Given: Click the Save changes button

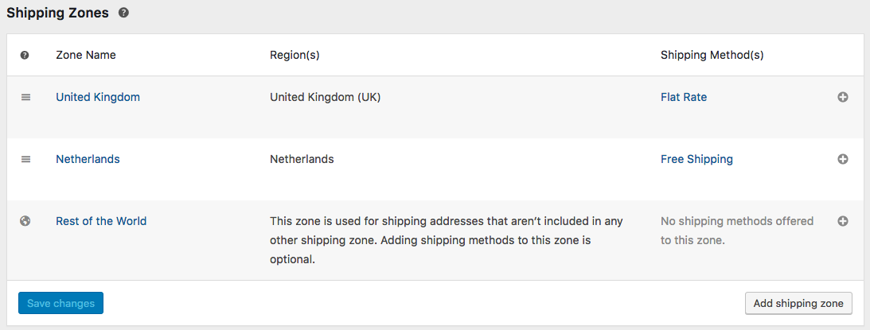Looking at the screenshot, I should [x=60, y=303].
